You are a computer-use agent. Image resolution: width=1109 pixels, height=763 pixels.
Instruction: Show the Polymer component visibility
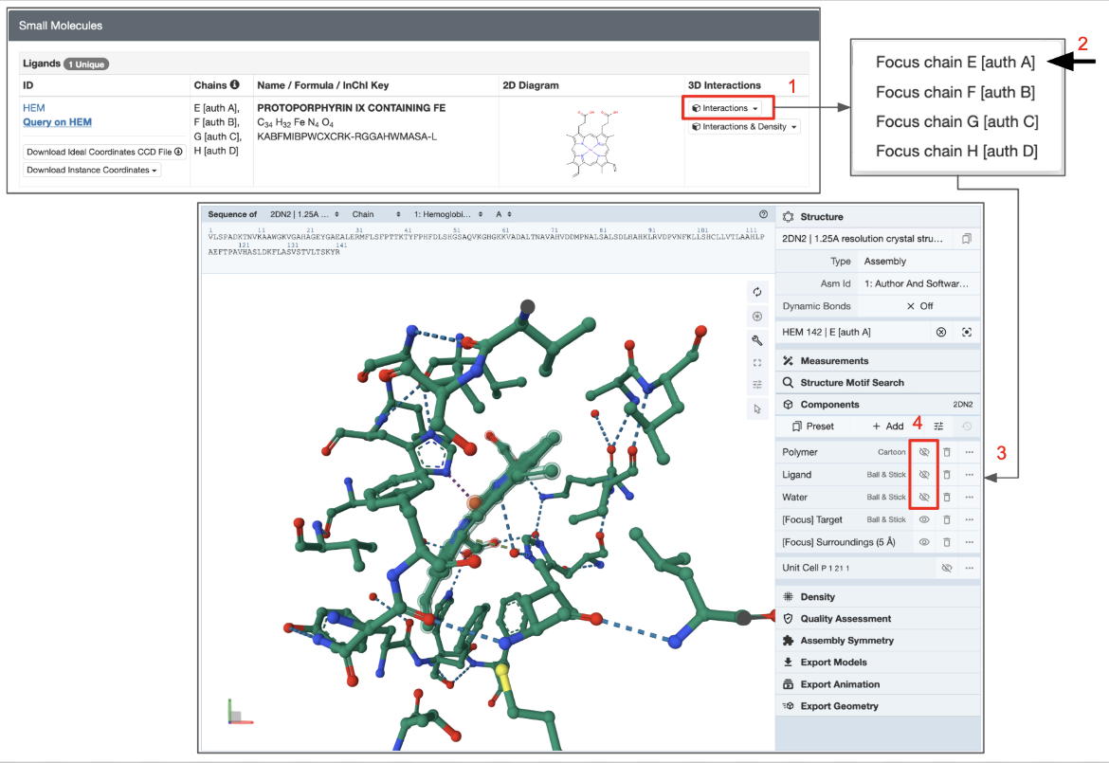(924, 452)
